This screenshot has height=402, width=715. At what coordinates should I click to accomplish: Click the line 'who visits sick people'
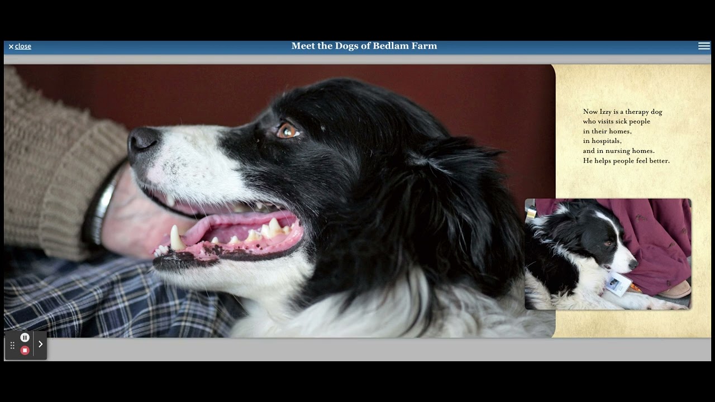tap(616, 121)
